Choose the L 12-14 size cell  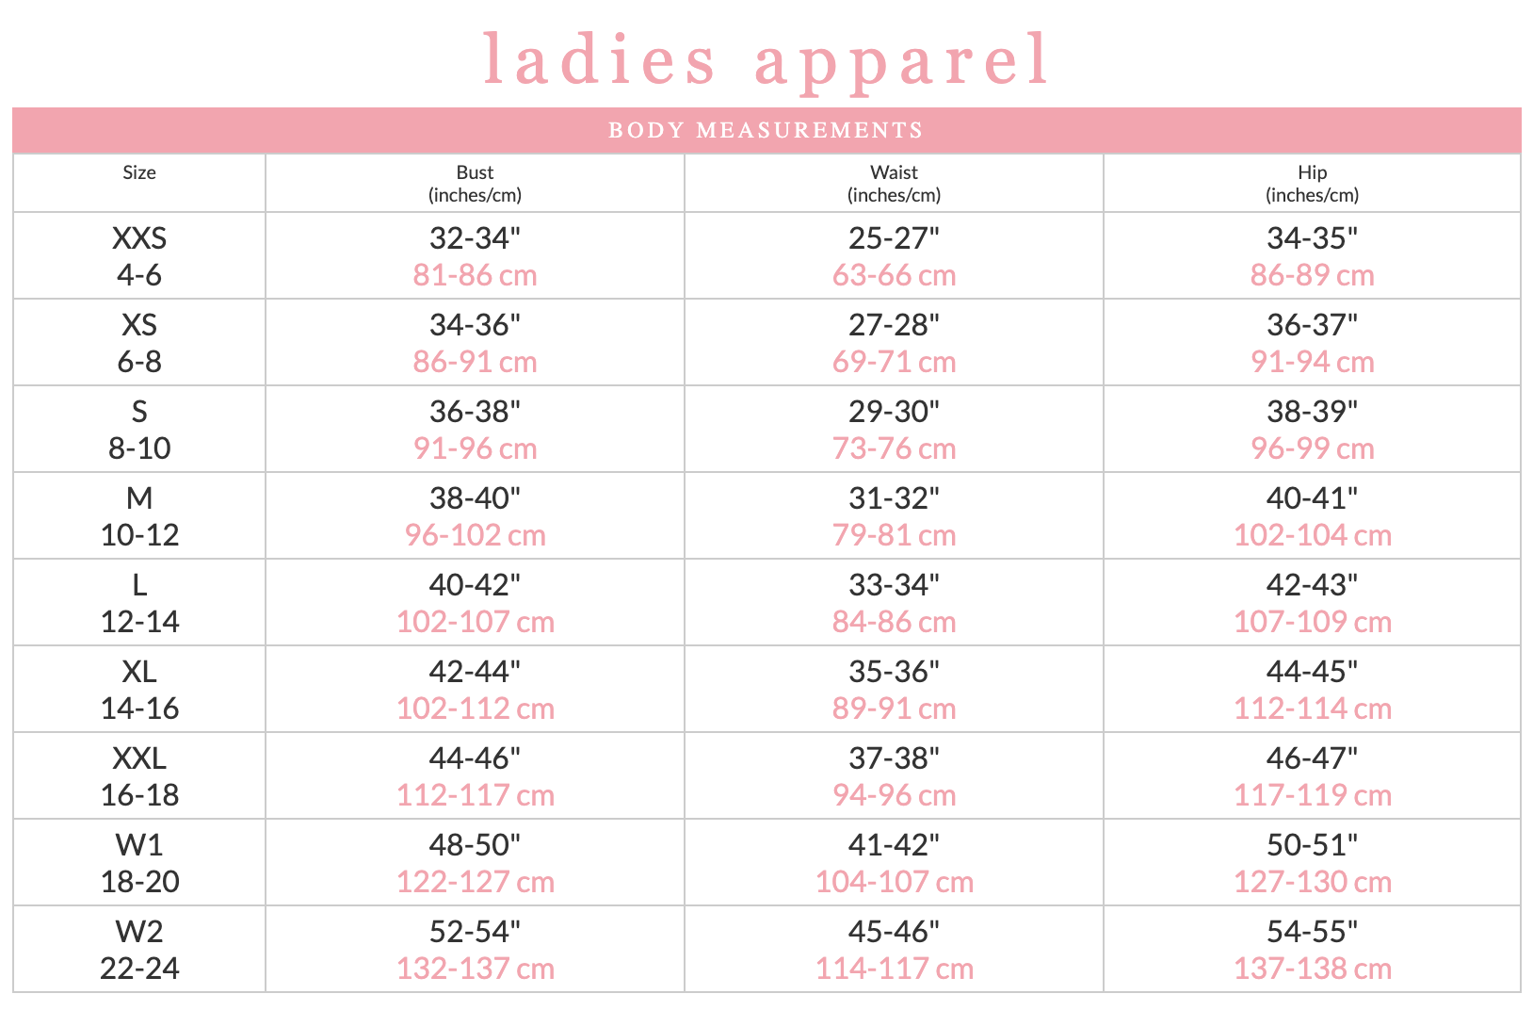click(139, 602)
